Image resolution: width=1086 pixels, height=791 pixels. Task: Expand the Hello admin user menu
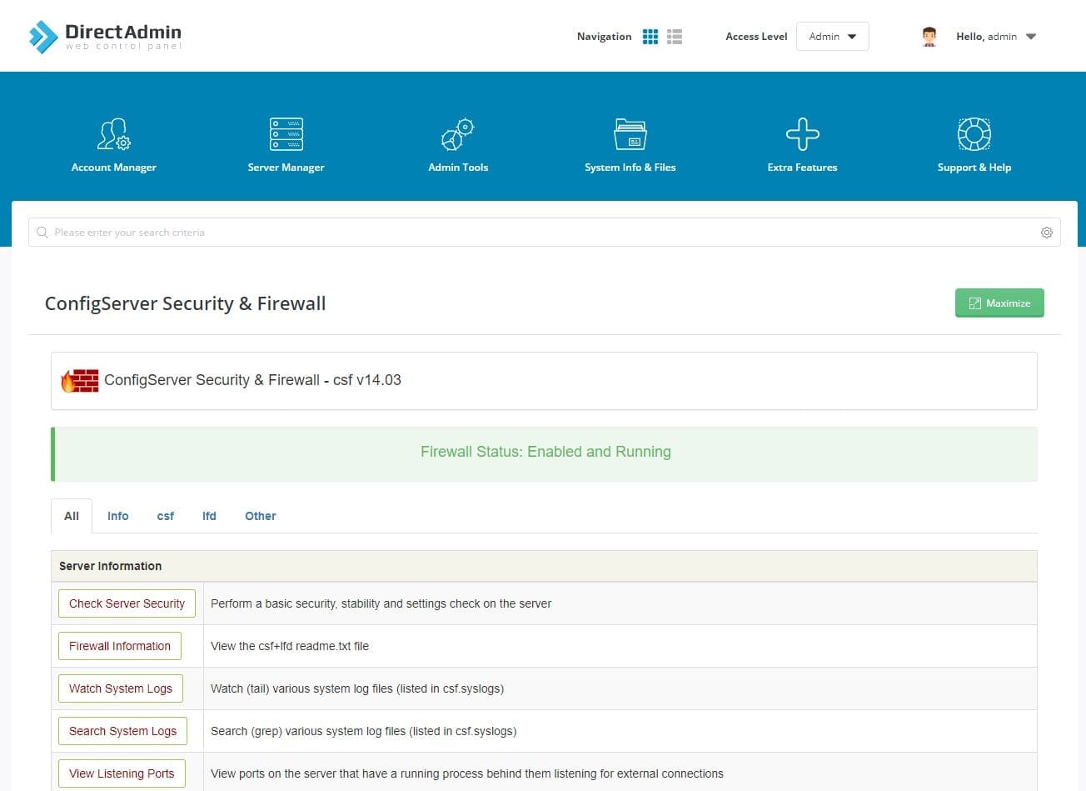point(995,37)
